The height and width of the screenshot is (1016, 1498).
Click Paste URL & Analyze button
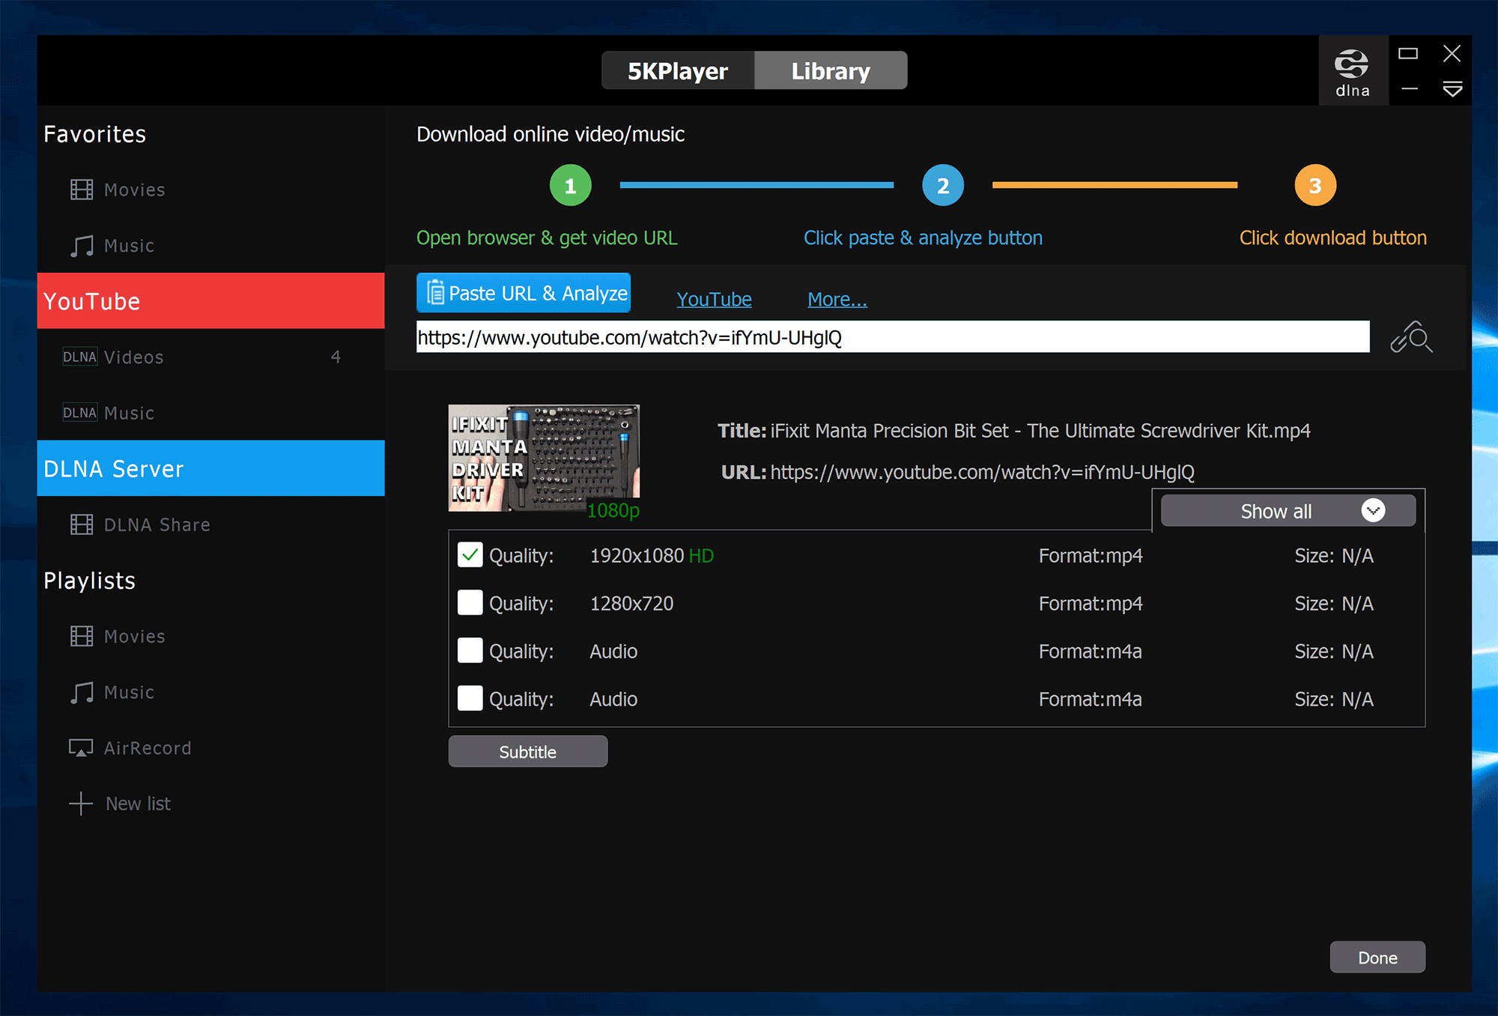[524, 293]
